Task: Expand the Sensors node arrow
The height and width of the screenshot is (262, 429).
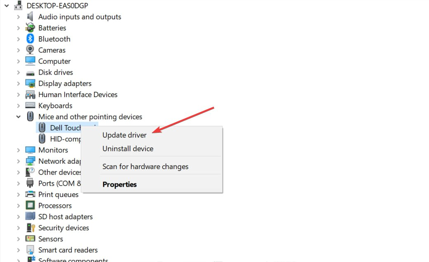Action: pos(18,239)
